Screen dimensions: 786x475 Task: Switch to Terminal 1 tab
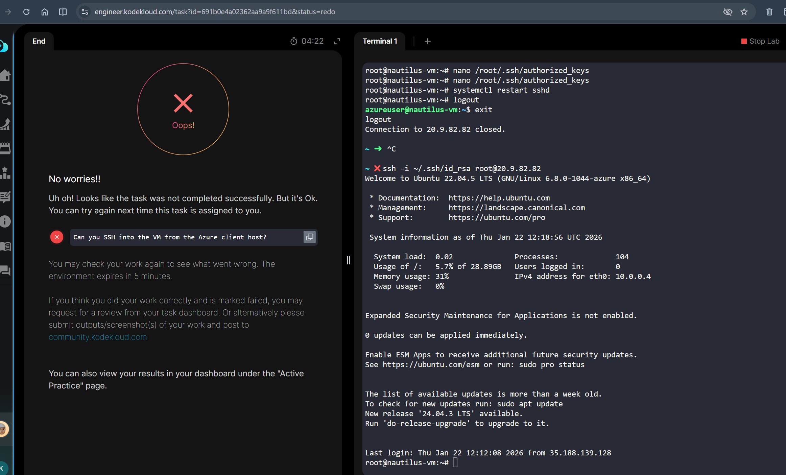[x=380, y=41]
